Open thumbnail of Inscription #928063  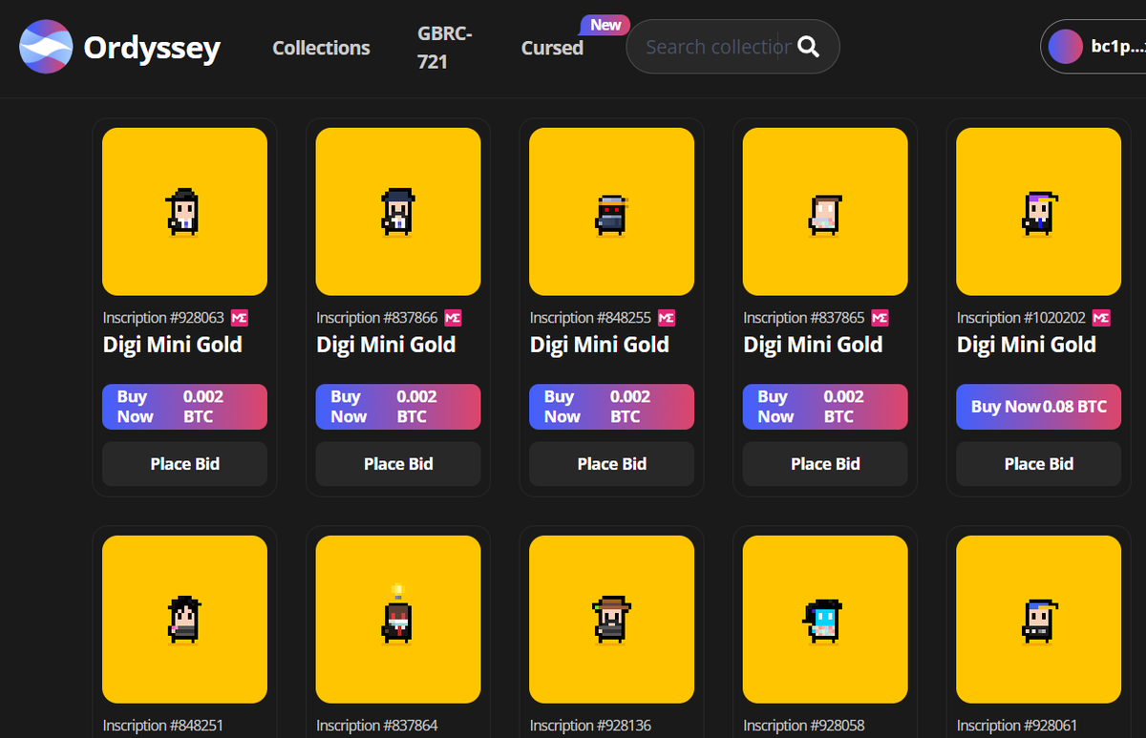tap(184, 212)
